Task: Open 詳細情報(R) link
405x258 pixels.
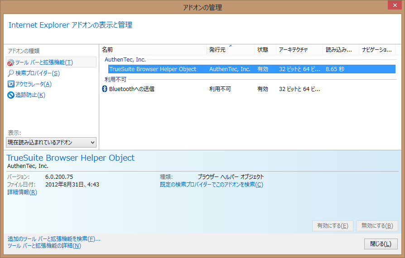Action: pyautogui.click(x=22, y=192)
